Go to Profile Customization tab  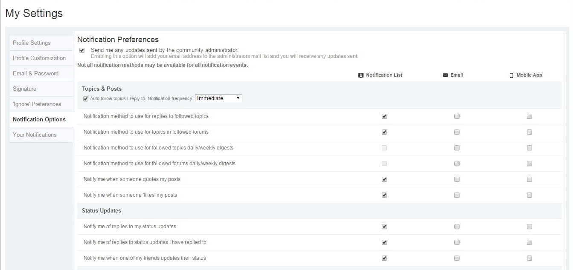pyautogui.click(x=39, y=58)
